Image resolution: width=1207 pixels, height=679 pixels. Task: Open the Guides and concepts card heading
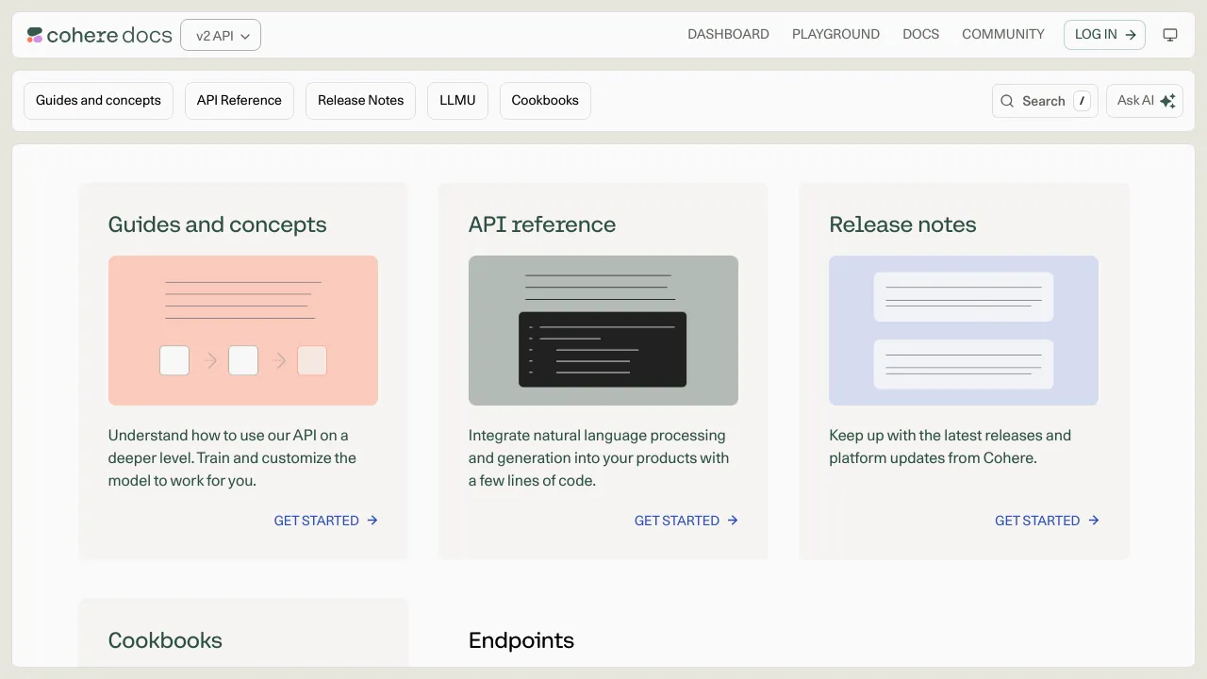[217, 224]
